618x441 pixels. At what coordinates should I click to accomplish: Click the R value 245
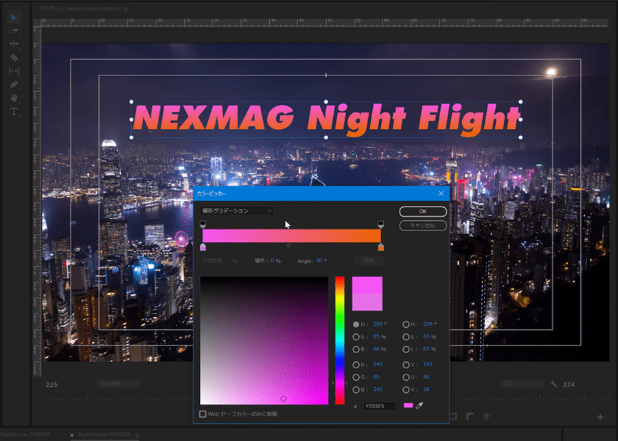click(378, 365)
